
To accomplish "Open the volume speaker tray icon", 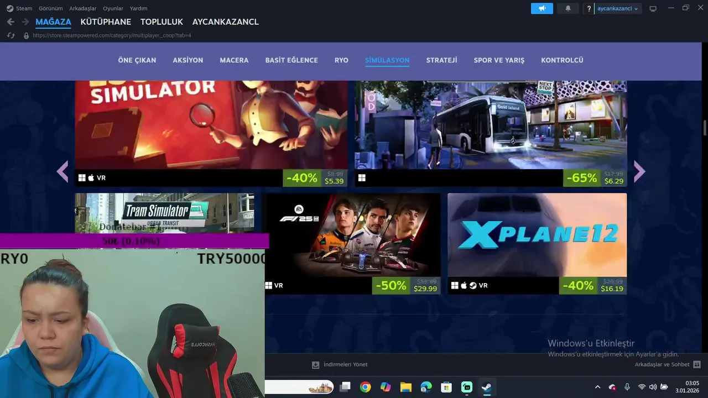I will click(653, 387).
